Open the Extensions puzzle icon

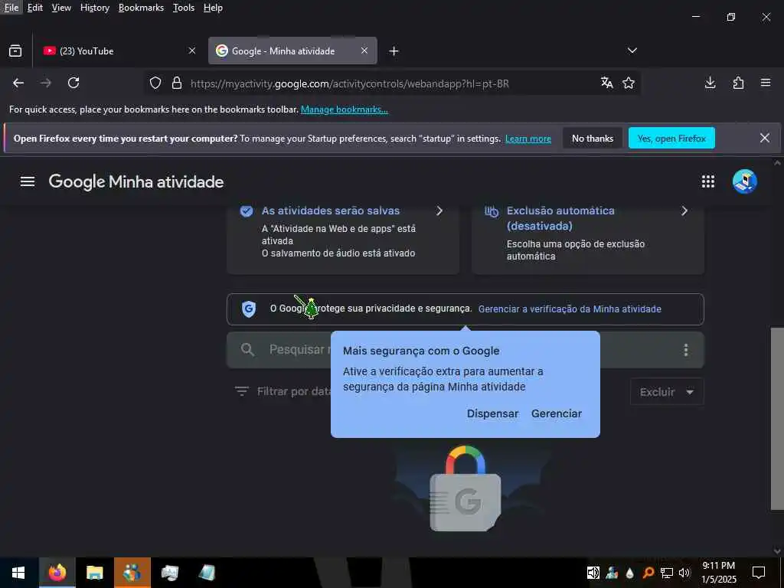point(738,83)
